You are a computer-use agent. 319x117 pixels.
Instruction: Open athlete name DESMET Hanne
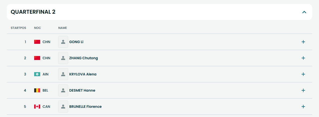82,90
